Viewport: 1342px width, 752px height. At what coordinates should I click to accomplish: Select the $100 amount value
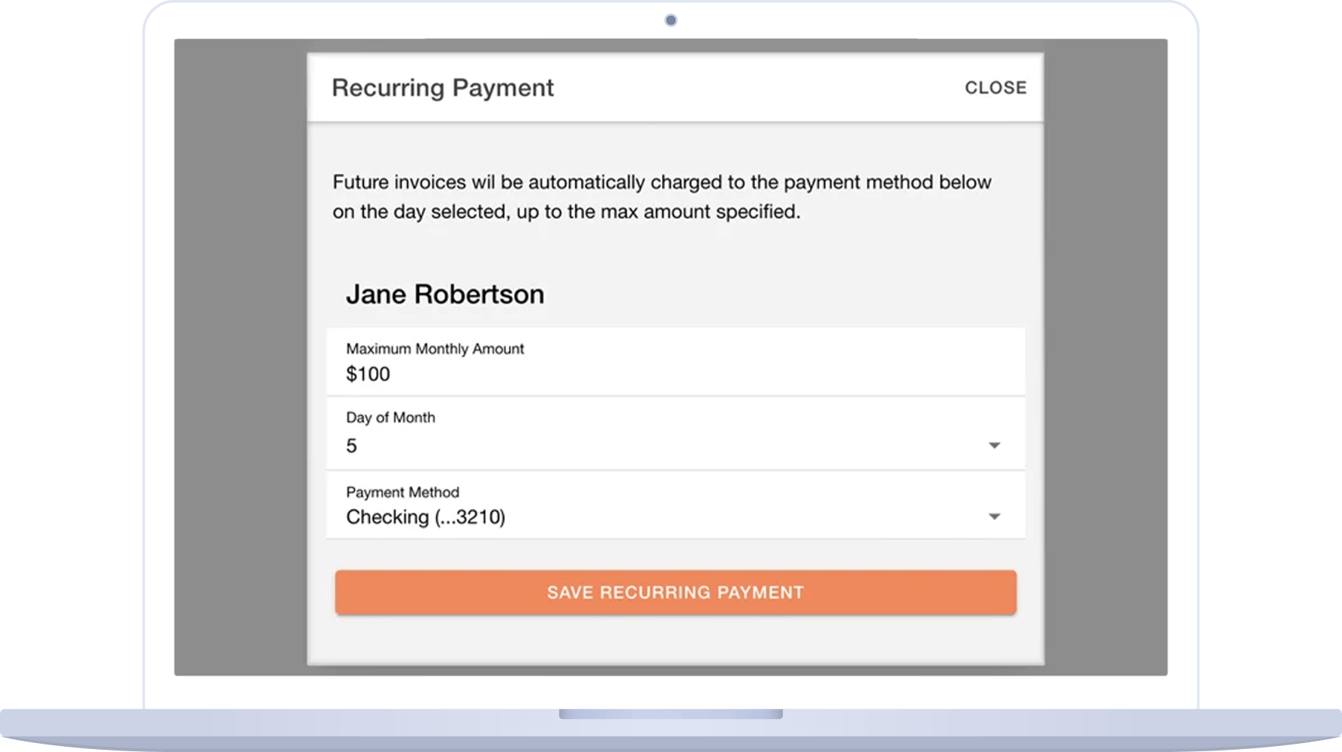[368, 374]
